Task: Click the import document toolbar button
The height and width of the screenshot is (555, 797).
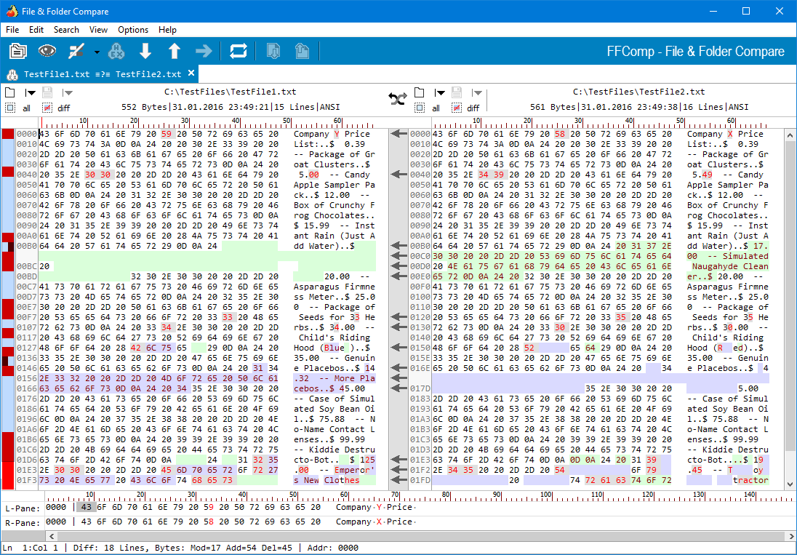Action: (272, 51)
